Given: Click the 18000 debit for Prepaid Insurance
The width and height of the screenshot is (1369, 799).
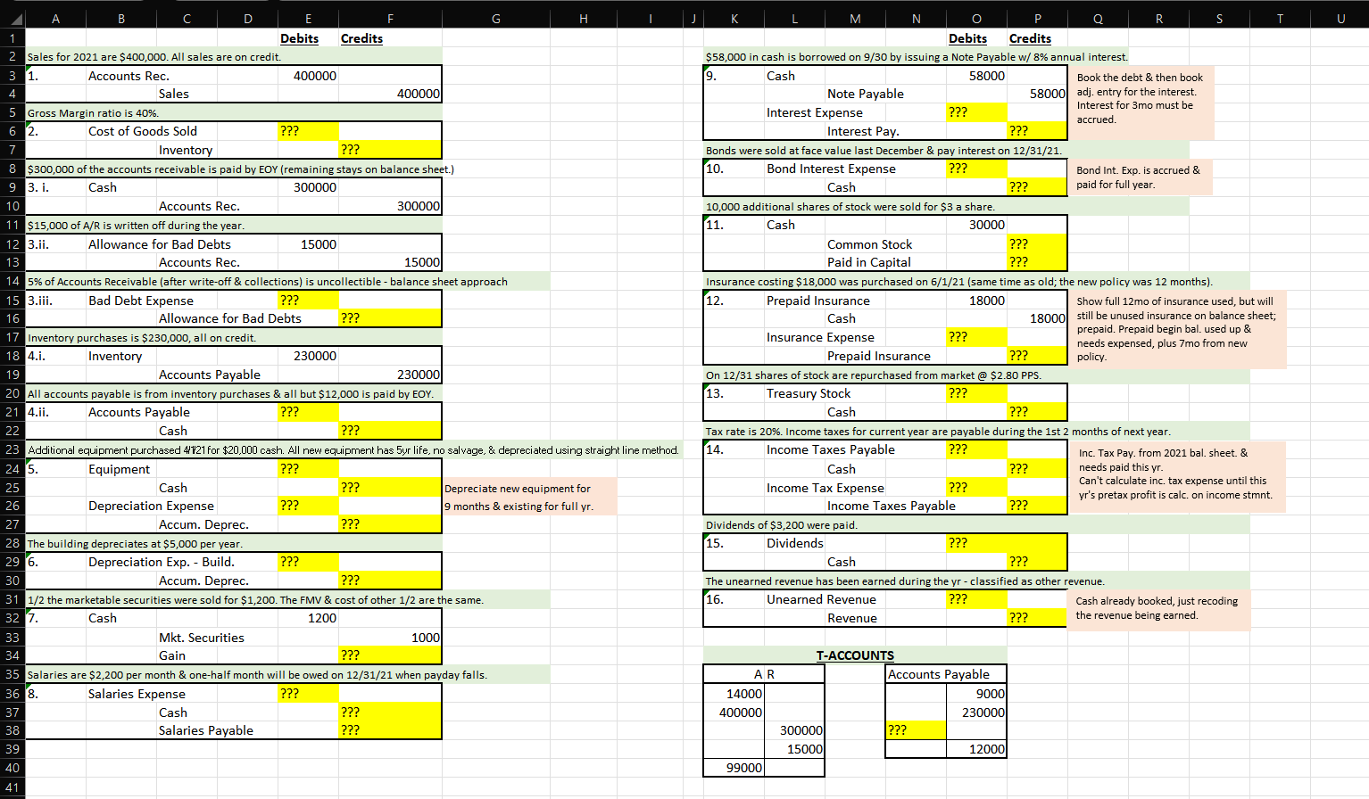Looking at the screenshot, I should click(976, 301).
